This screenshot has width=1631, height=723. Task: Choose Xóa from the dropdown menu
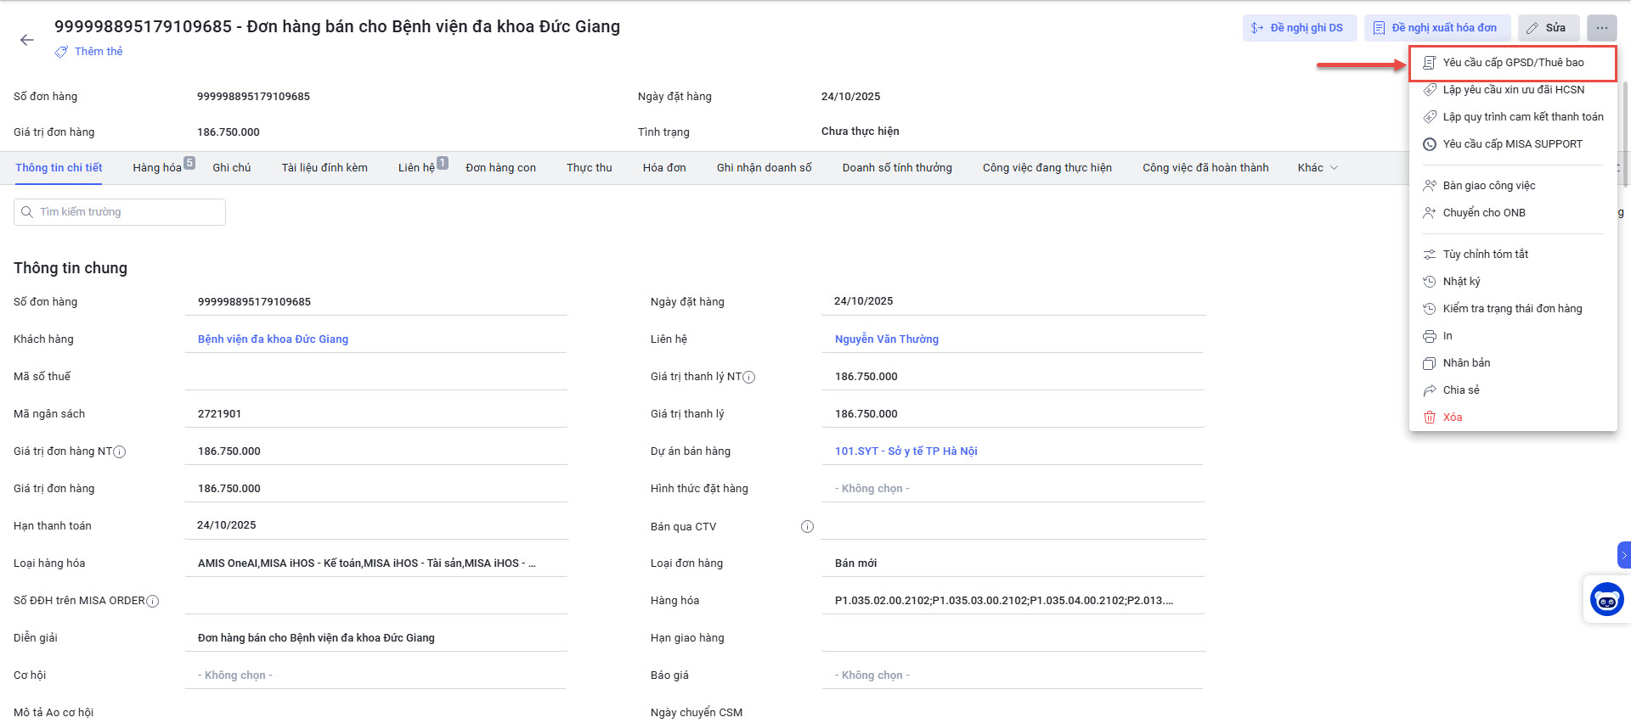1452,418
